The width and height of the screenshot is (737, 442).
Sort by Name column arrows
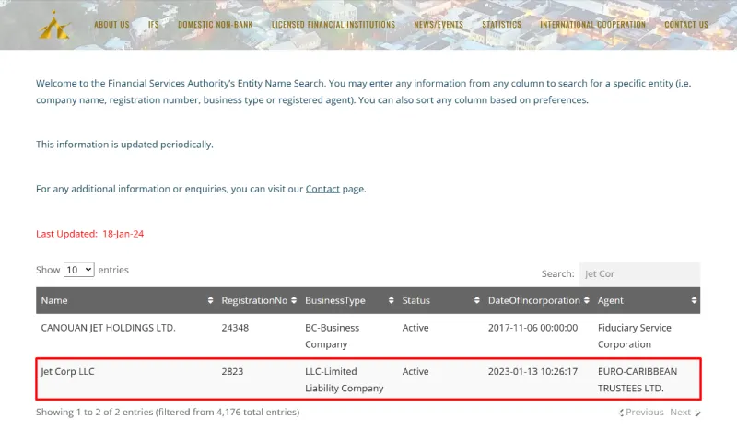(x=210, y=300)
